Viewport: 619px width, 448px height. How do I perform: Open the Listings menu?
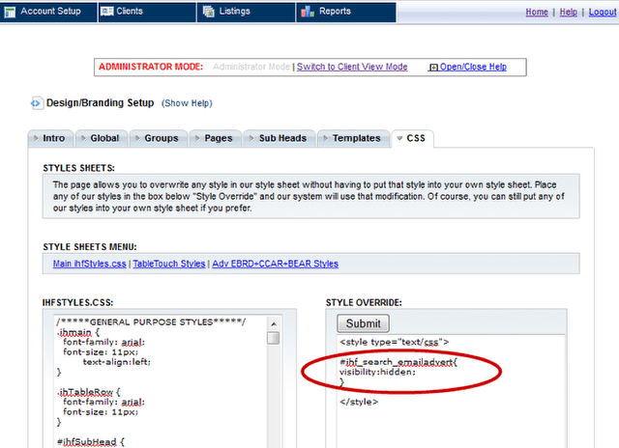point(247,12)
